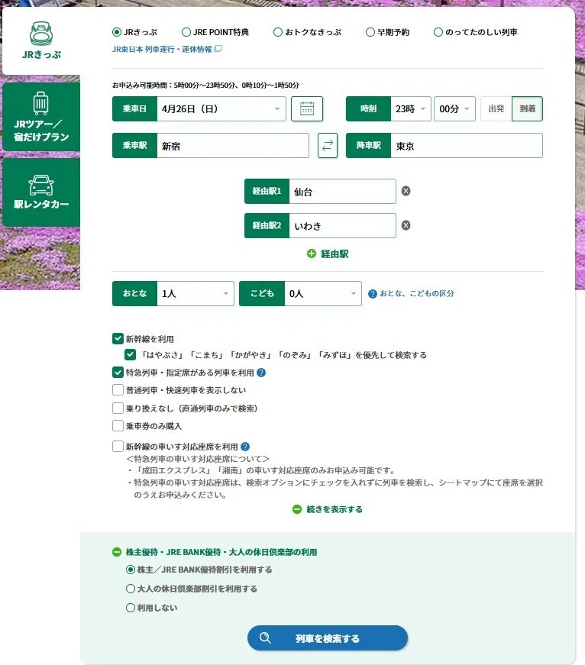Select 大人の休日倶楽部割引を利用する radio
The image size is (585, 665).
pyautogui.click(x=131, y=589)
